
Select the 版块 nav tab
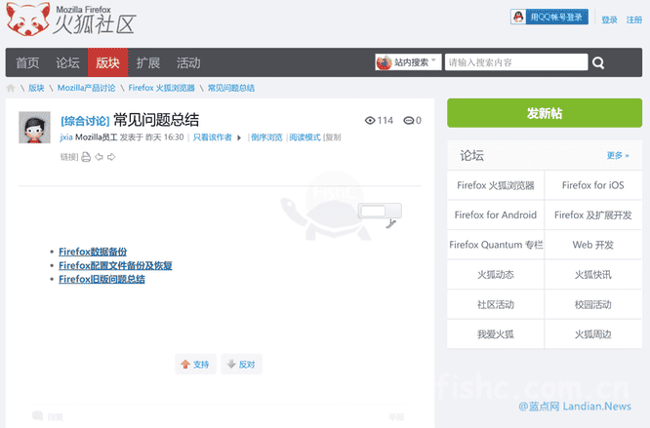[107, 62]
